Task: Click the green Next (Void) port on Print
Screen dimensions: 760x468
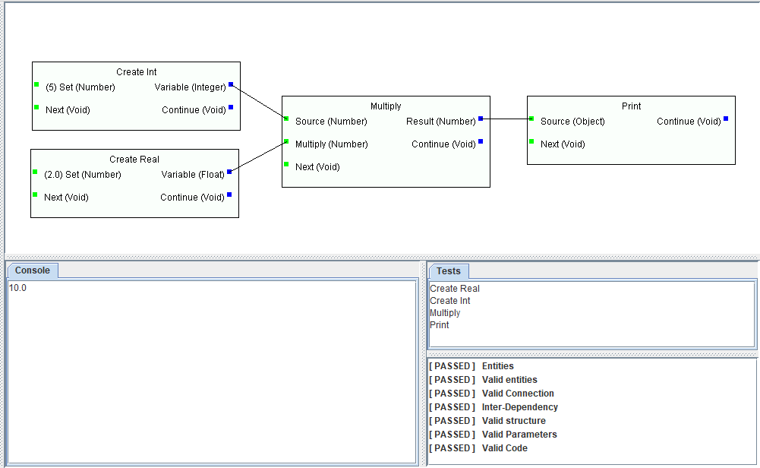Action: point(531,141)
